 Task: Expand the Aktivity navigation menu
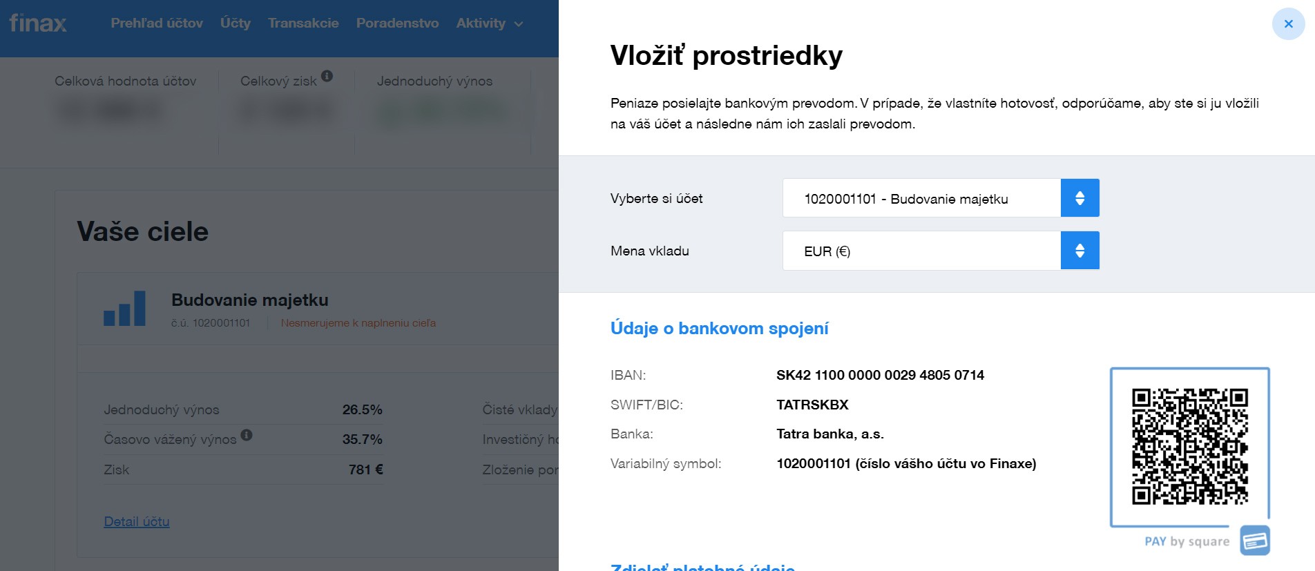488,23
